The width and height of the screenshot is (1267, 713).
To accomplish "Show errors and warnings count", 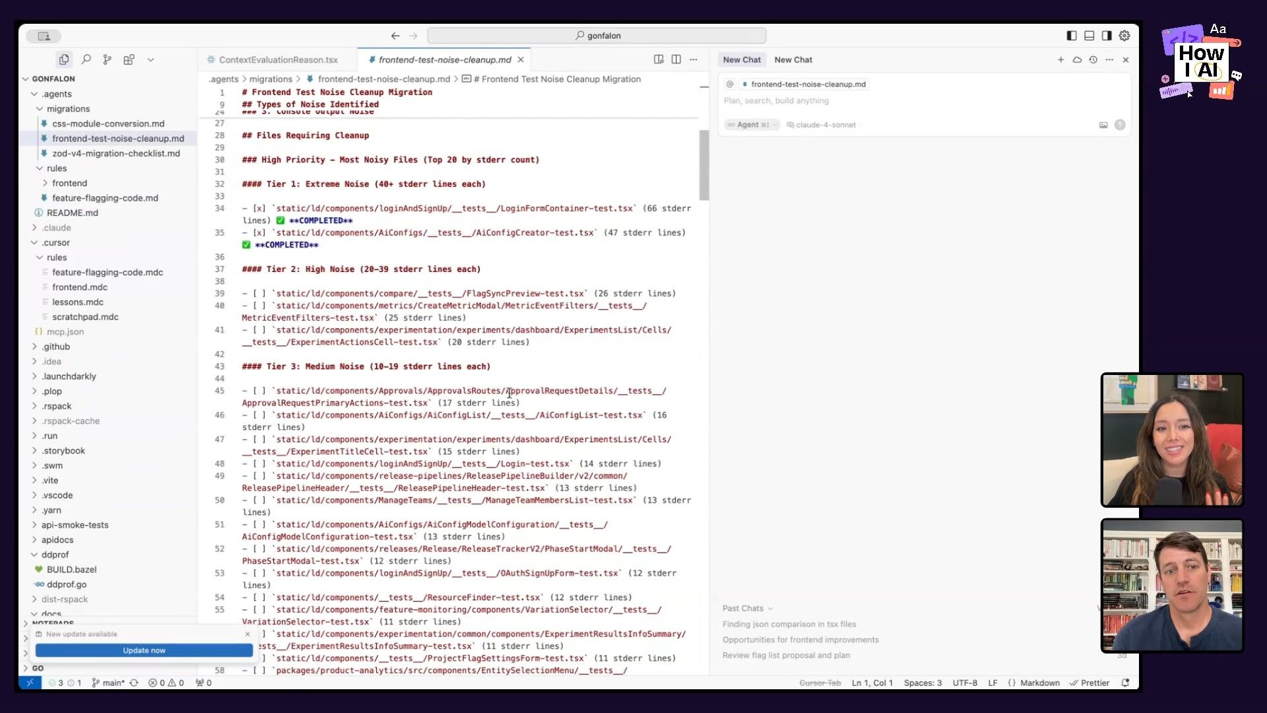I will point(166,683).
